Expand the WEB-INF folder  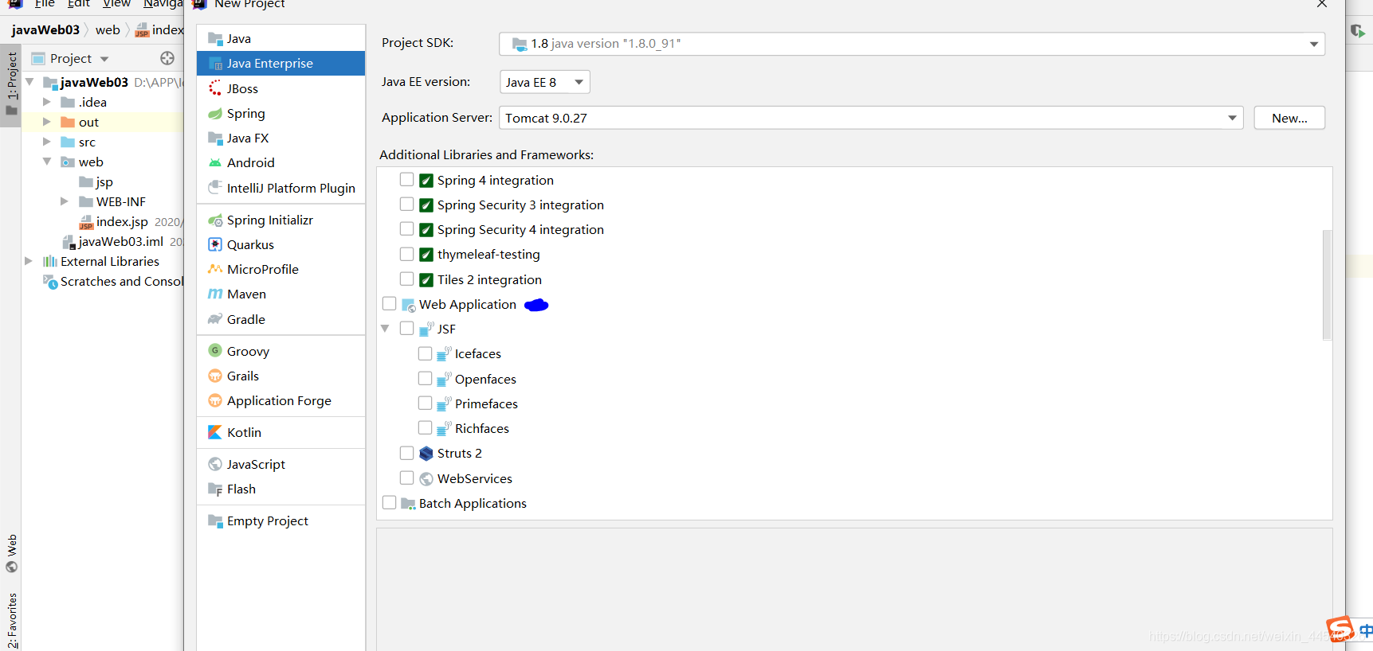click(x=65, y=201)
